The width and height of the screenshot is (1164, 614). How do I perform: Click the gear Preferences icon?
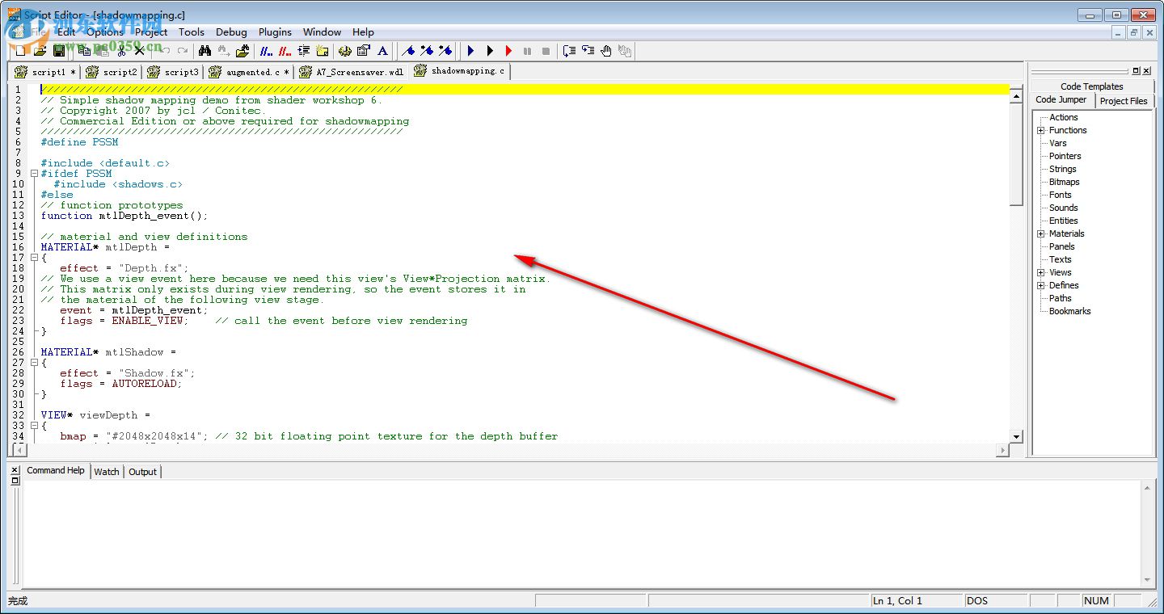[x=344, y=51]
